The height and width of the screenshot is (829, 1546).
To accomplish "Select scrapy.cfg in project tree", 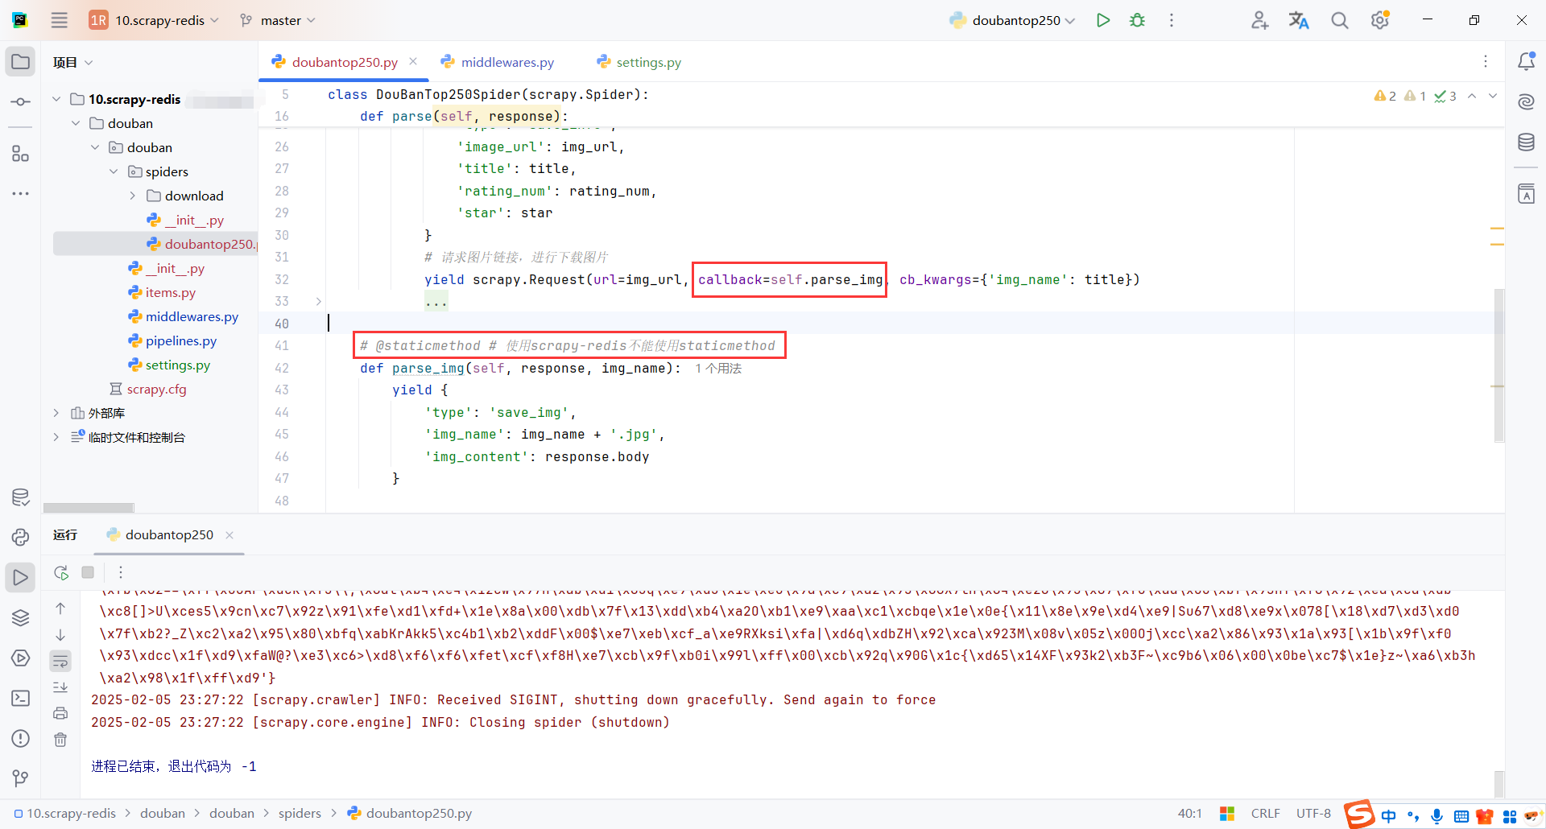I will [156, 389].
